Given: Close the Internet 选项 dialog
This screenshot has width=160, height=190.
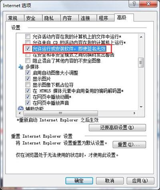Looking at the screenshot, I should pyautogui.click(x=148, y=4).
